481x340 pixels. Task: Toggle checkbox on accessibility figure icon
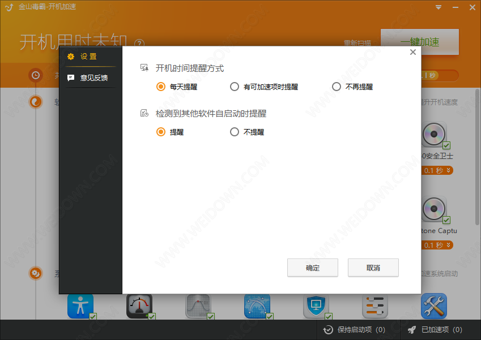(93, 316)
